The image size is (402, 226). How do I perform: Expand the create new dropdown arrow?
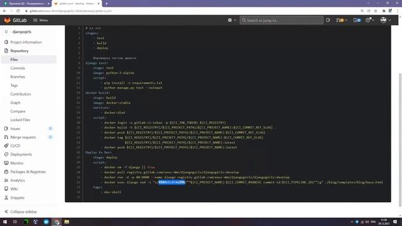[x=235, y=20]
